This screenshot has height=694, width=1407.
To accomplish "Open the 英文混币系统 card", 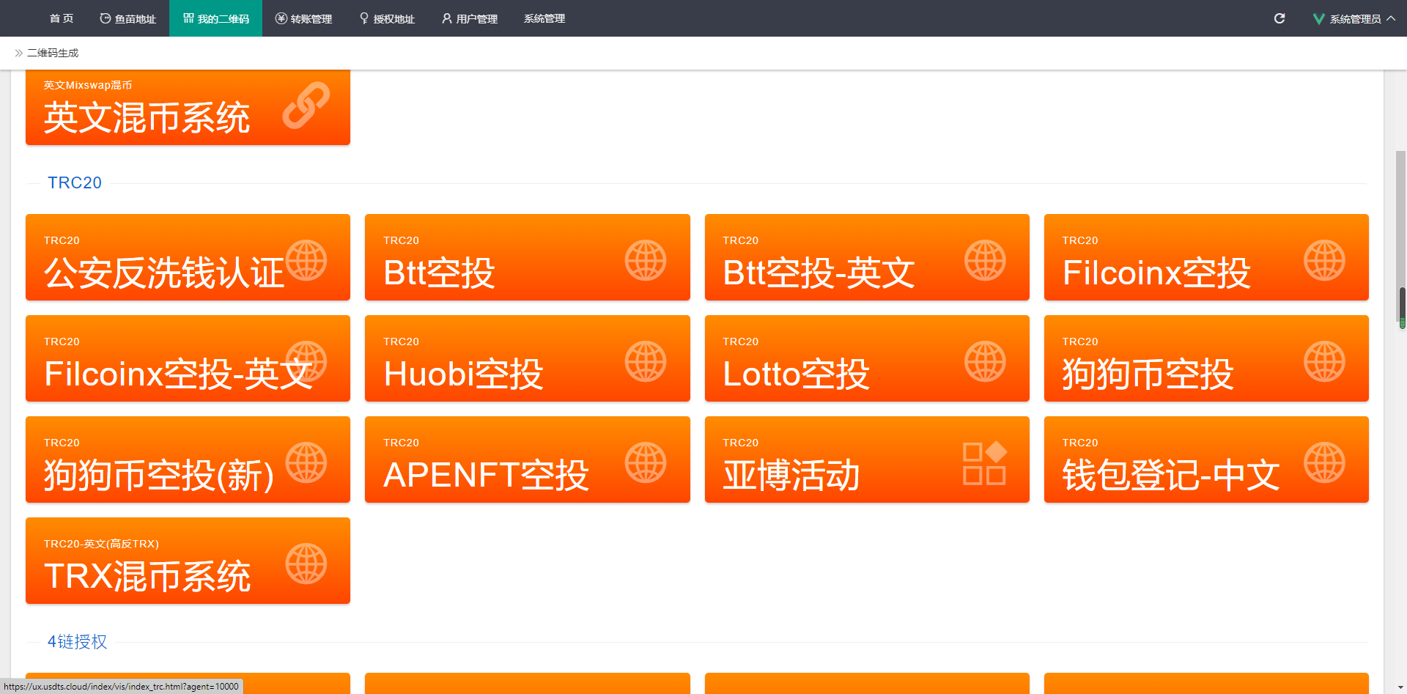I will pos(188,107).
